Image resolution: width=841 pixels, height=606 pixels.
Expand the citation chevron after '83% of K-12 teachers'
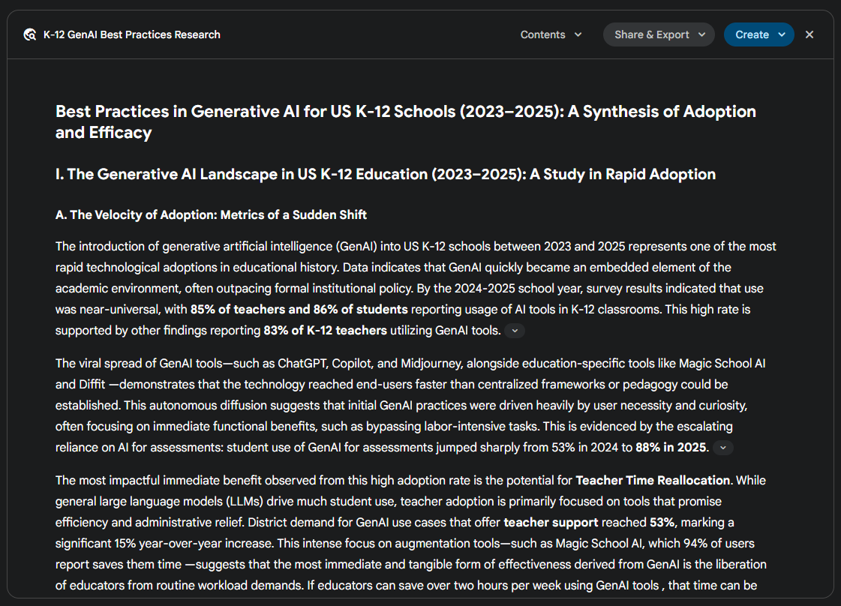click(515, 330)
